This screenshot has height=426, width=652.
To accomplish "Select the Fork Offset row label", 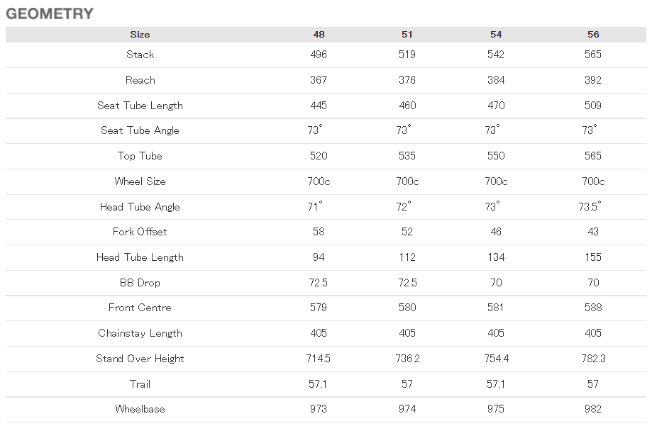I will [x=140, y=232].
